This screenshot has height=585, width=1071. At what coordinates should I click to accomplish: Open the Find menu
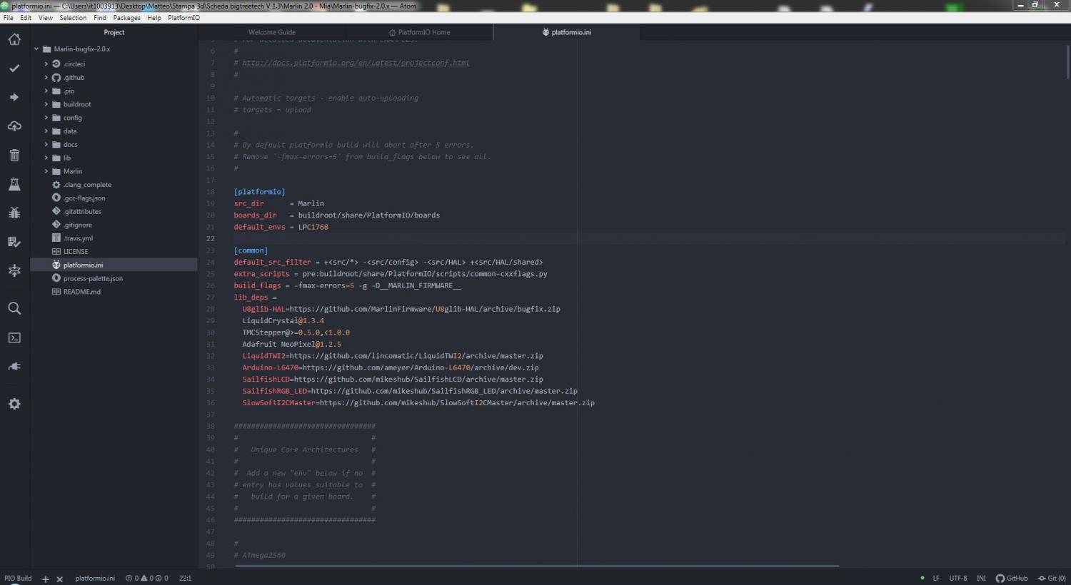[x=100, y=18]
